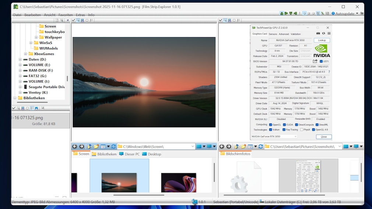
Task: Click the Lookup button in GPU-Z
Action: [322, 40]
